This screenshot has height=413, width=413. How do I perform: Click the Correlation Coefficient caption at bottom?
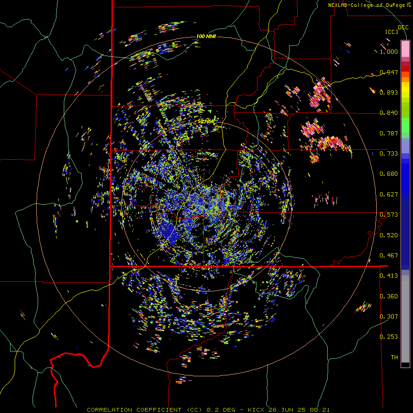click(208, 410)
